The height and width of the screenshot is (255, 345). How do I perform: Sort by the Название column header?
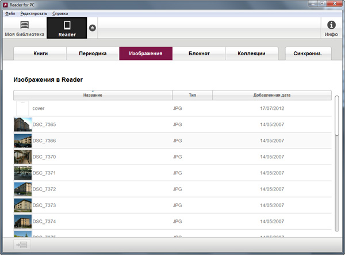pos(93,95)
